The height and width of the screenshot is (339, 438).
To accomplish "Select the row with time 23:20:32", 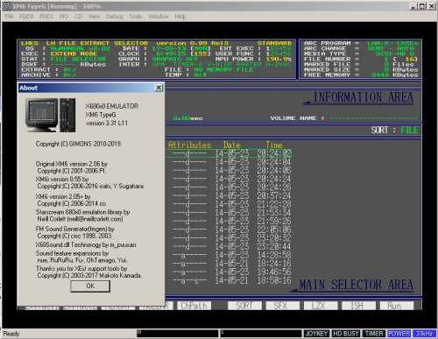I will (229, 238).
